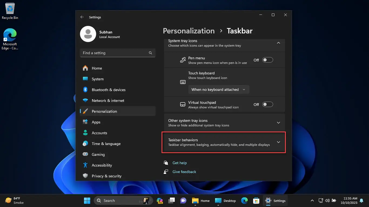The width and height of the screenshot is (369, 207).
Task: Open Edge browser from the taskbar
Action: (x=244, y=201)
